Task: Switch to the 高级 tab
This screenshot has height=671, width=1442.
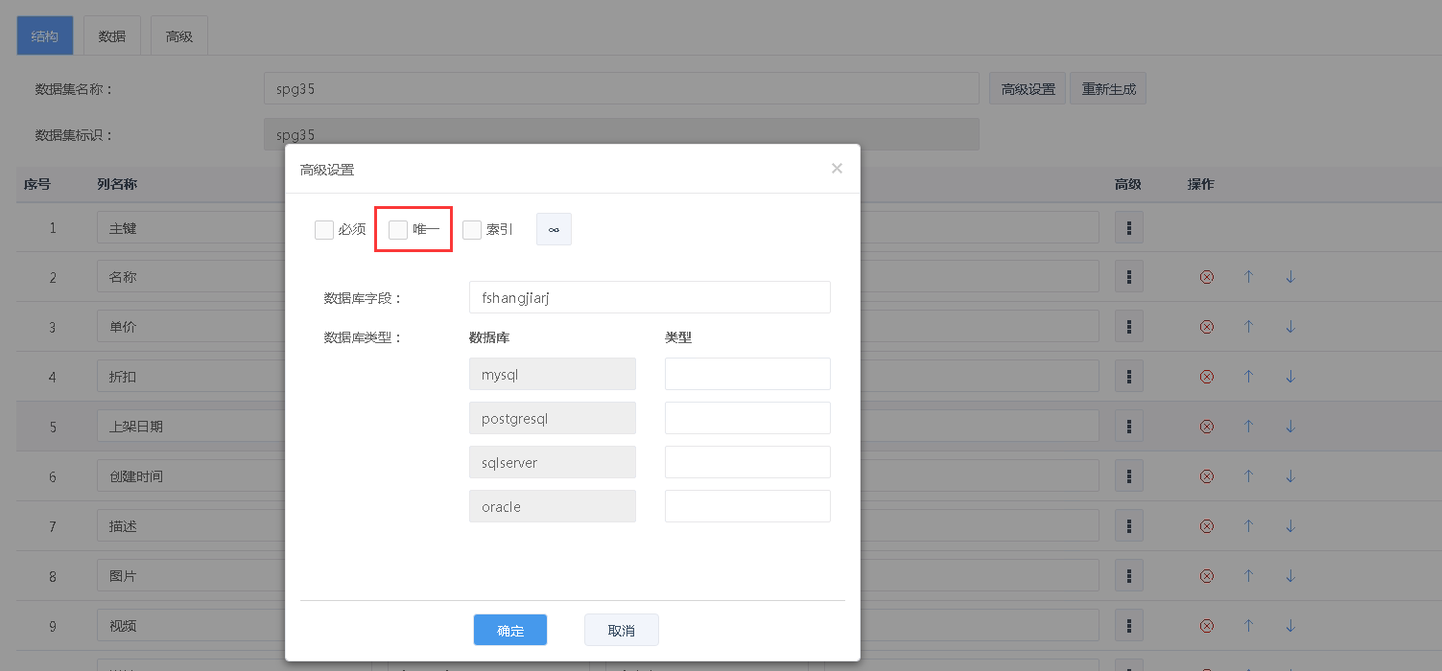Action: click(179, 36)
